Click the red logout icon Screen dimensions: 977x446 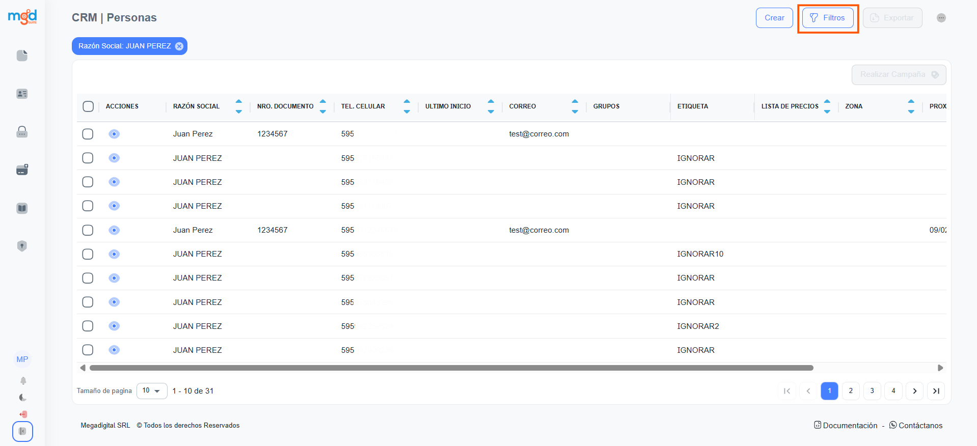pyautogui.click(x=23, y=414)
